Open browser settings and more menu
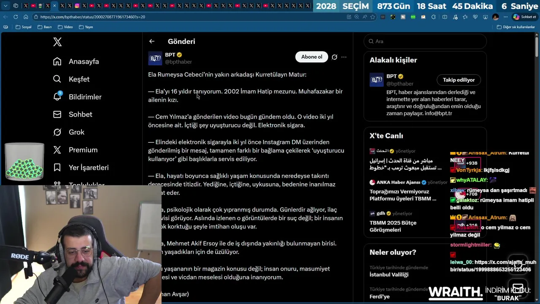 [505, 17]
